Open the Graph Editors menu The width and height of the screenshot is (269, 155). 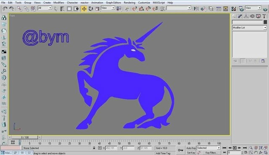click(x=113, y=3)
